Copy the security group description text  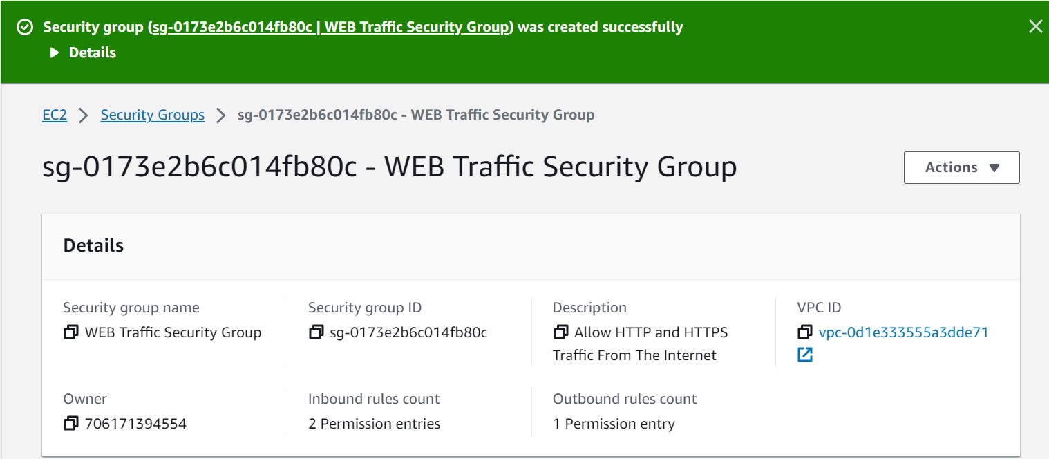[x=560, y=332]
